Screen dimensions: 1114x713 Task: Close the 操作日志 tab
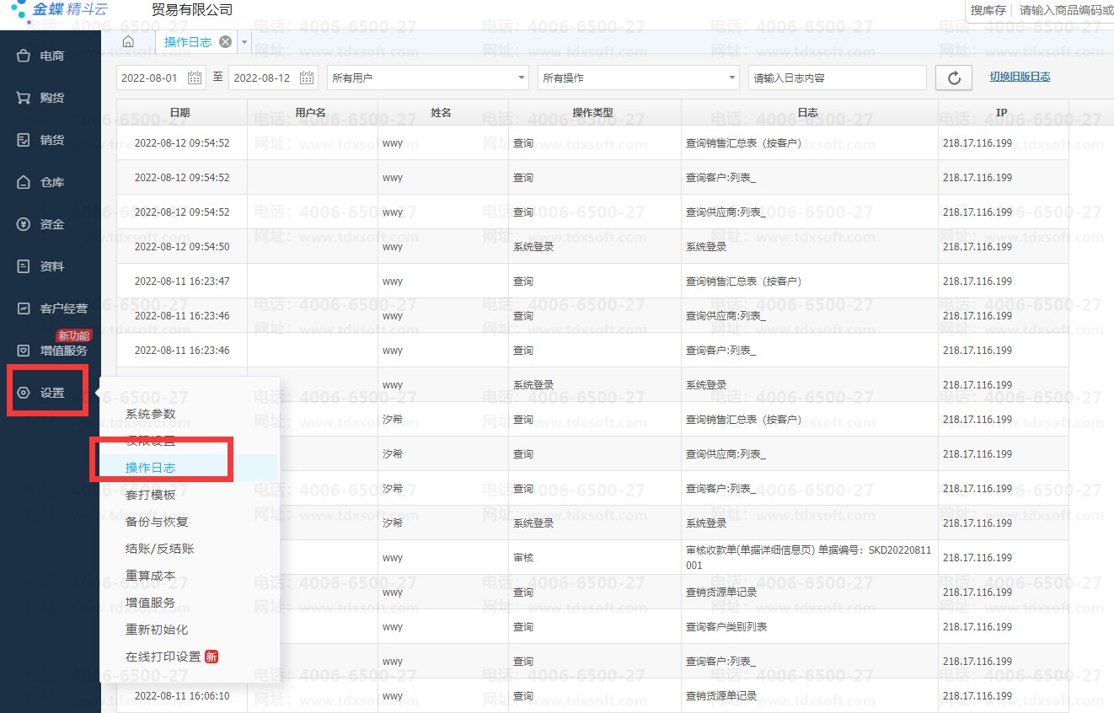coord(225,42)
